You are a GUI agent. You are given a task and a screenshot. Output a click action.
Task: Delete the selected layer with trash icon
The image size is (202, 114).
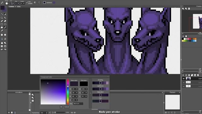[x=189, y=75]
